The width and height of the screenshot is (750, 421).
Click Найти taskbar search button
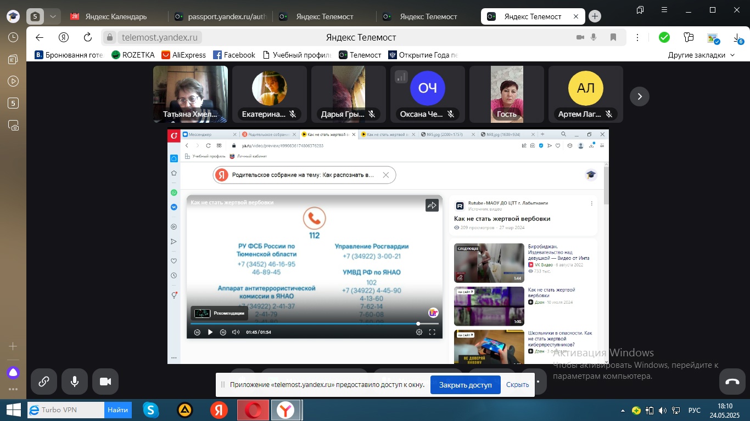(x=117, y=410)
